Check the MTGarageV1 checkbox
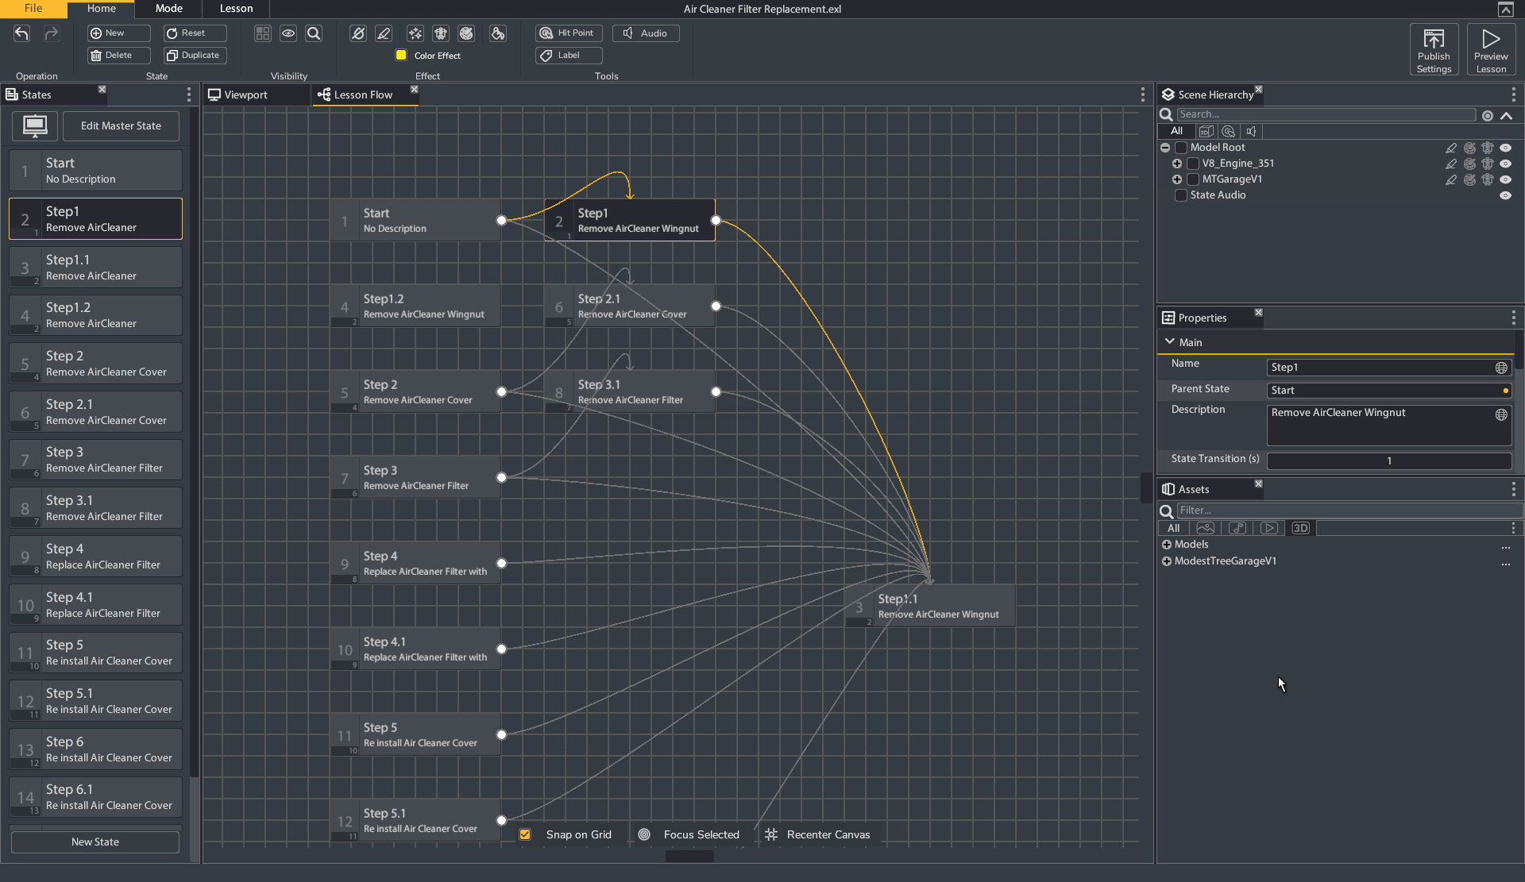1525x882 pixels. (x=1193, y=179)
